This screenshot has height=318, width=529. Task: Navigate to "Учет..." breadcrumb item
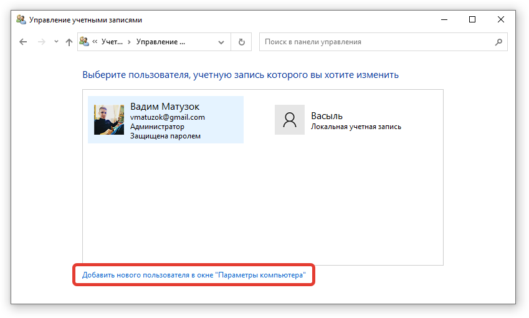click(112, 42)
